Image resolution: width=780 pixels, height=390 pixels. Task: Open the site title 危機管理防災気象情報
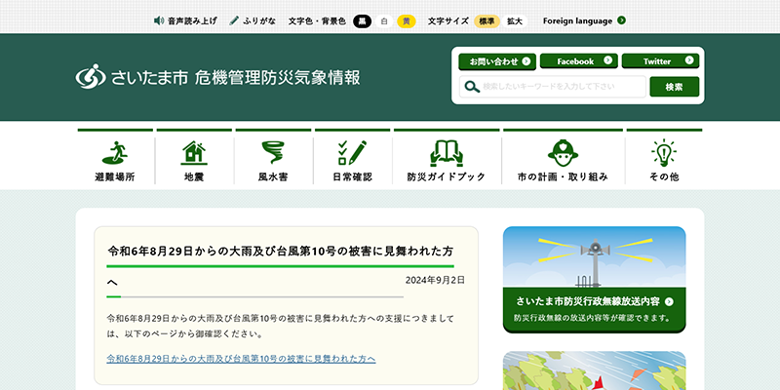click(278, 78)
